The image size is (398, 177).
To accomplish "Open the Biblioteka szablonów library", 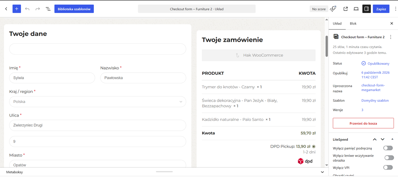I will coord(74,9).
